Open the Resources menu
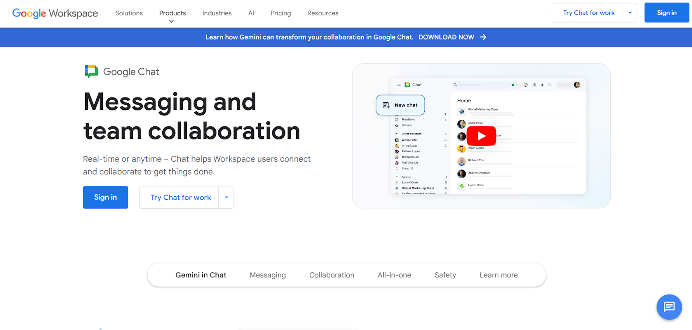Screen dimensions: 692x330 [323, 13]
